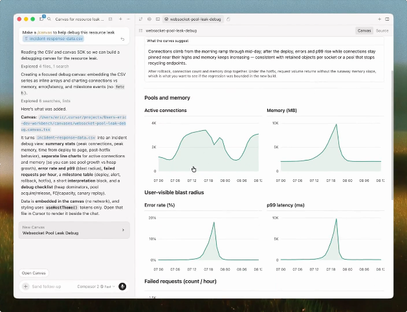Click the outline list icon beside the canvas name
The image size is (407, 312).
click(140, 30)
